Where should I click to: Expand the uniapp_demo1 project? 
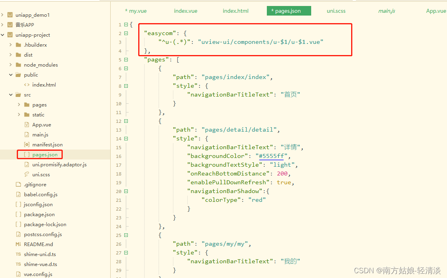[2, 14]
